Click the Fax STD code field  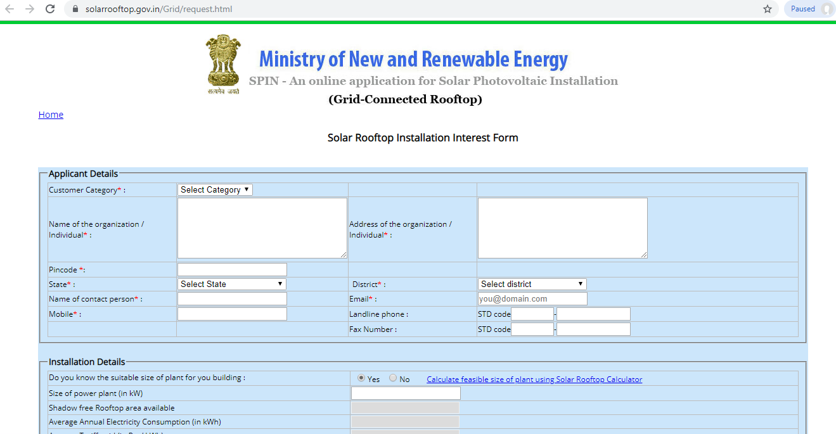click(x=532, y=329)
